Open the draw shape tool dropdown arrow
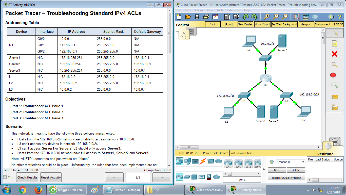Image resolution: width=346 pixels, height=195 pixels. (x=342, y=75)
